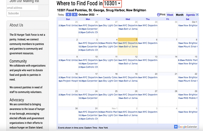Image resolution: width=203 pixels, height=131 pixels.
Task: Open 10am Mount Sinai event on Oct 22
Action: 188,81
